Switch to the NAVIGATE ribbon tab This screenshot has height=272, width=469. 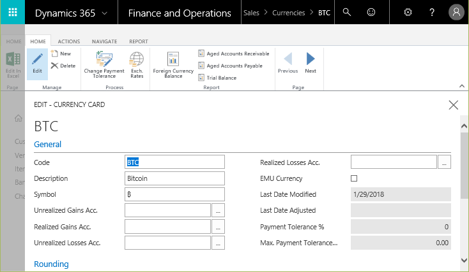(104, 41)
